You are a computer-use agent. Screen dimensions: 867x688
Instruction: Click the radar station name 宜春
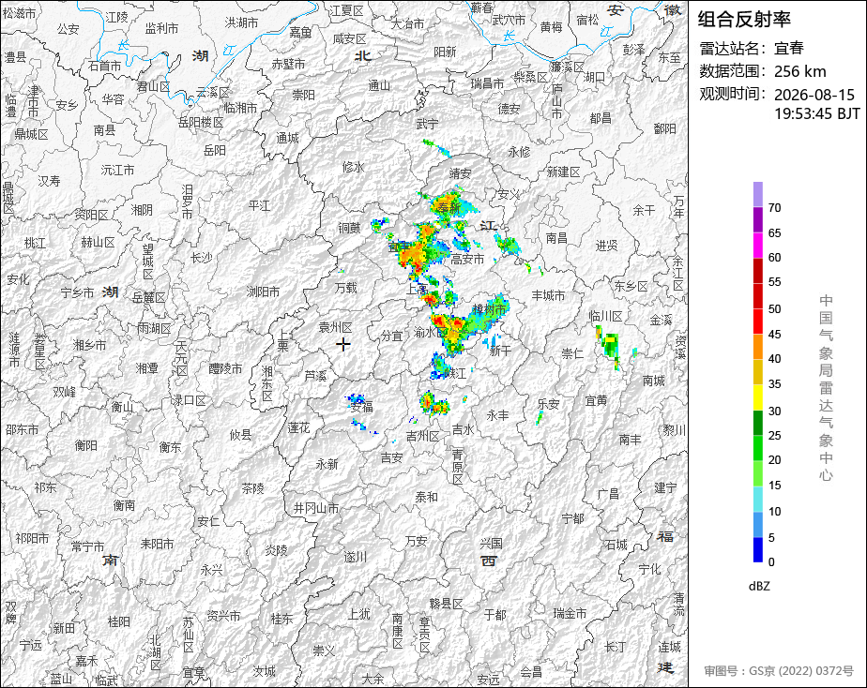[788, 48]
